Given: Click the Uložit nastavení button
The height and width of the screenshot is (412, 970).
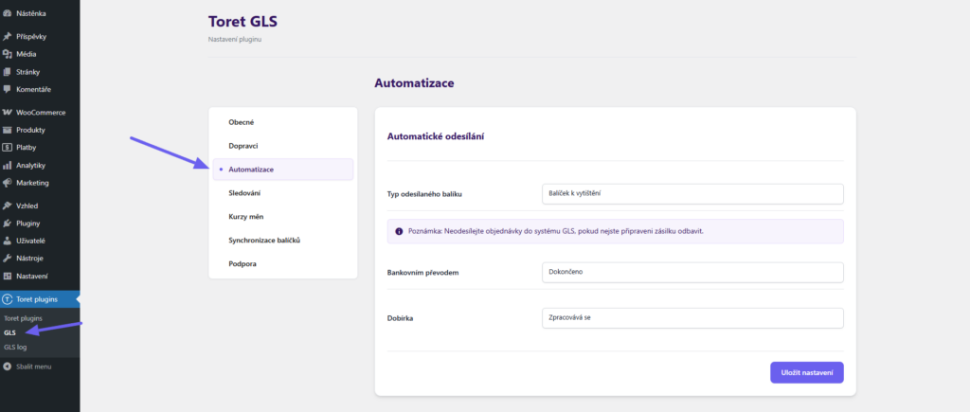Looking at the screenshot, I should (807, 372).
